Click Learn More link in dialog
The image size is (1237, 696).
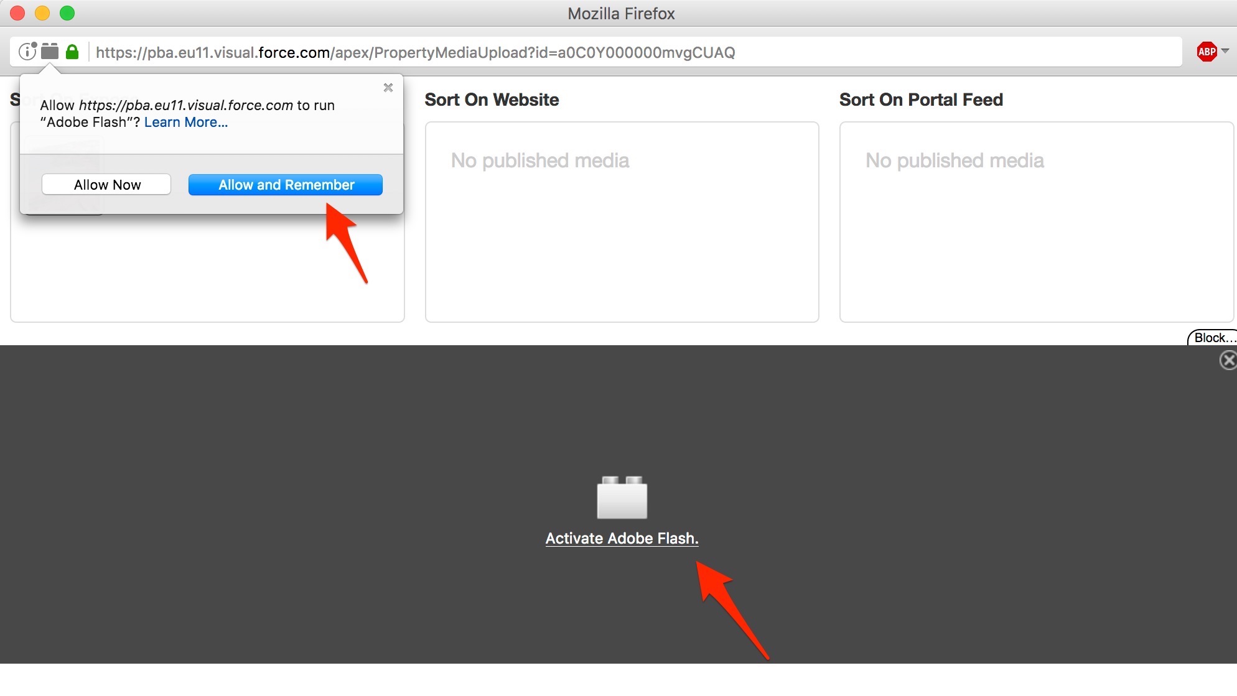(186, 123)
